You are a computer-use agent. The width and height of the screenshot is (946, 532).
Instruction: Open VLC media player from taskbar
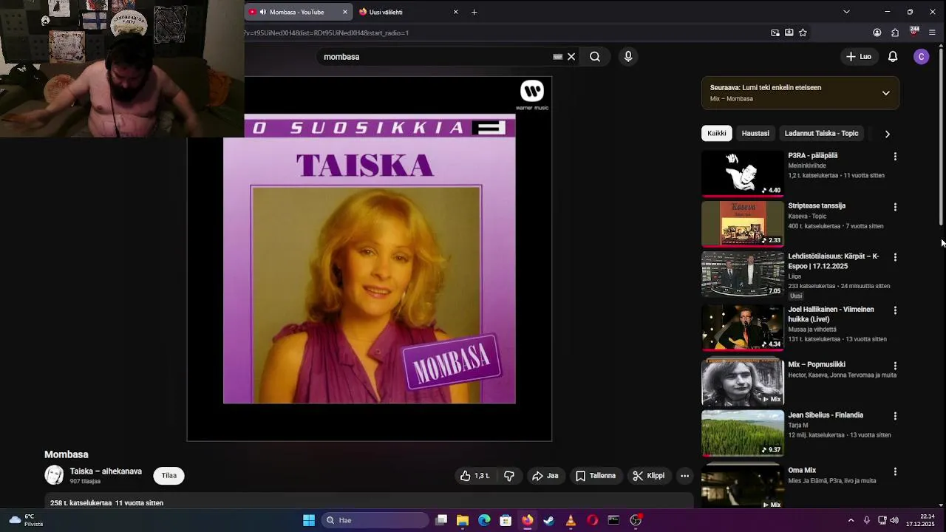pyautogui.click(x=571, y=520)
